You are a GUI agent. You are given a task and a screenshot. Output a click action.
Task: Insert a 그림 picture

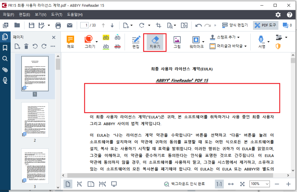click(177, 42)
